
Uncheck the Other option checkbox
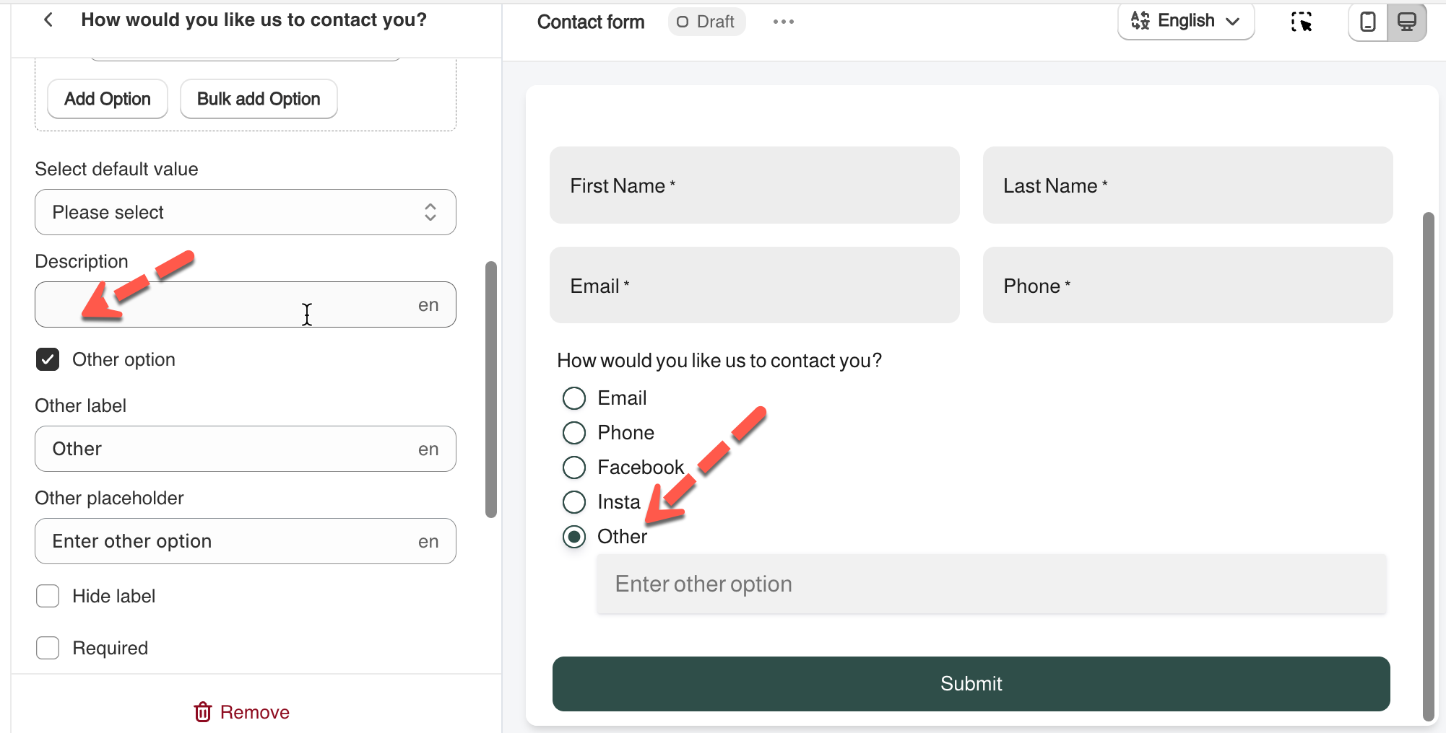[x=48, y=359]
